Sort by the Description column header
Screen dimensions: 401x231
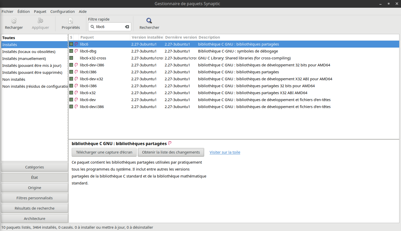pos(298,37)
